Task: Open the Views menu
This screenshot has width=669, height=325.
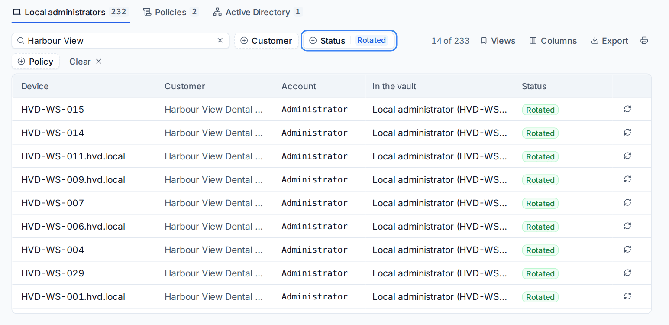Action: coord(498,41)
